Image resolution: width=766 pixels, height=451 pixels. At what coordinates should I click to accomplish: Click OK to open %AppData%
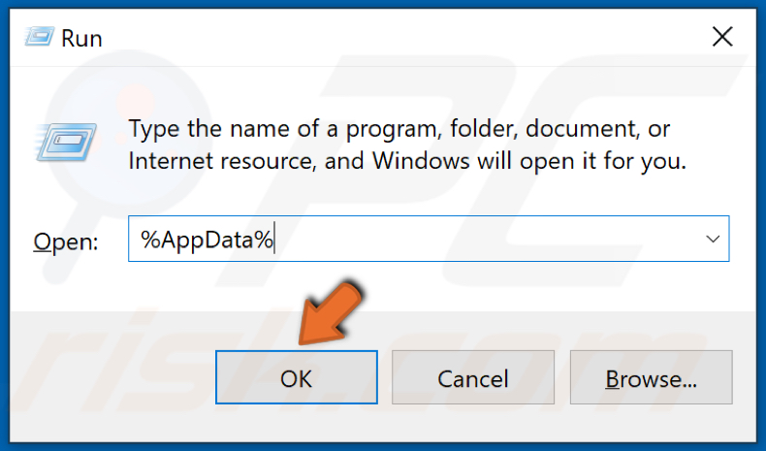[x=297, y=377]
